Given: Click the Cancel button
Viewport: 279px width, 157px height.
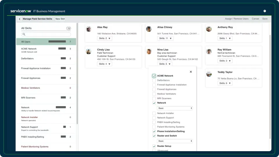Looking at the screenshot, I should tap(255, 19).
